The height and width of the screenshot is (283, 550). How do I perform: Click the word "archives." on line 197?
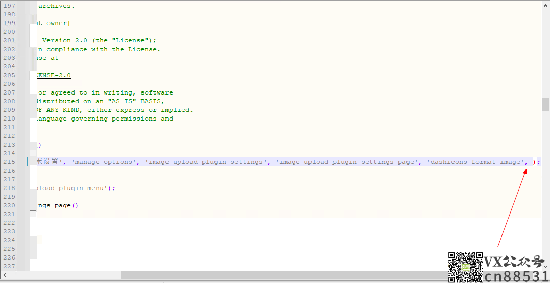click(x=56, y=6)
